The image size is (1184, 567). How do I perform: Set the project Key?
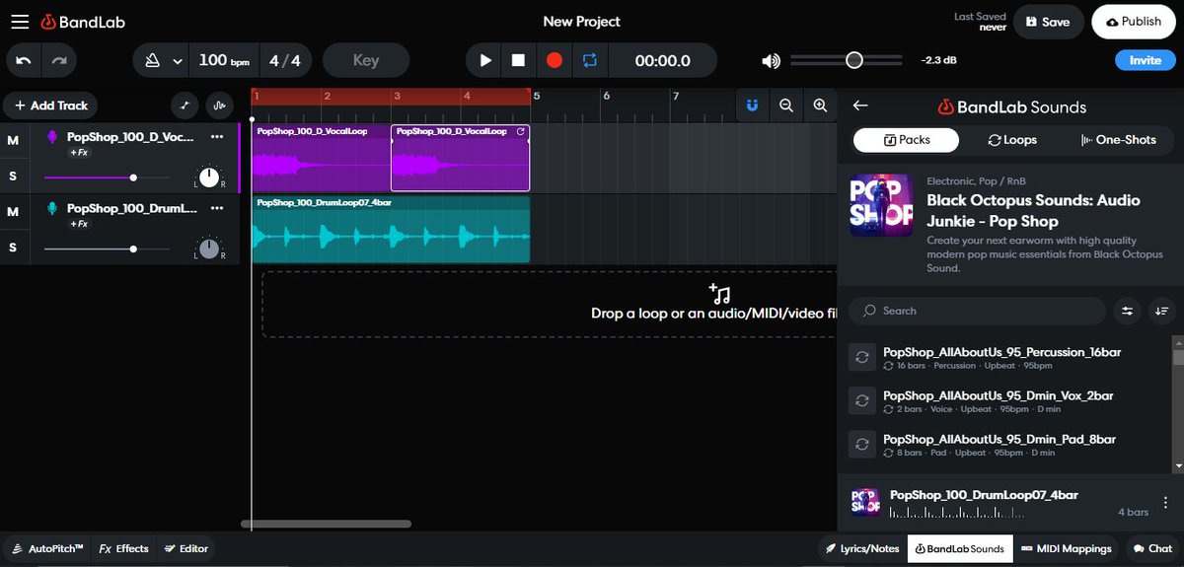366,60
